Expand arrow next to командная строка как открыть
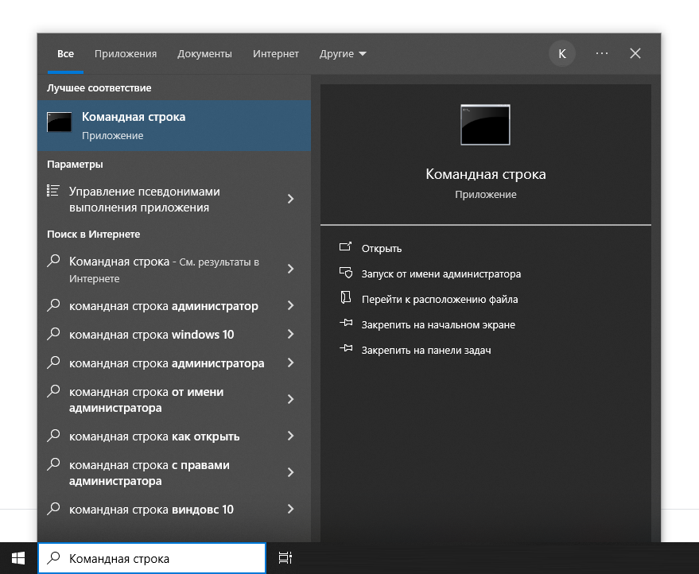The image size is (699, 574). 290,436
